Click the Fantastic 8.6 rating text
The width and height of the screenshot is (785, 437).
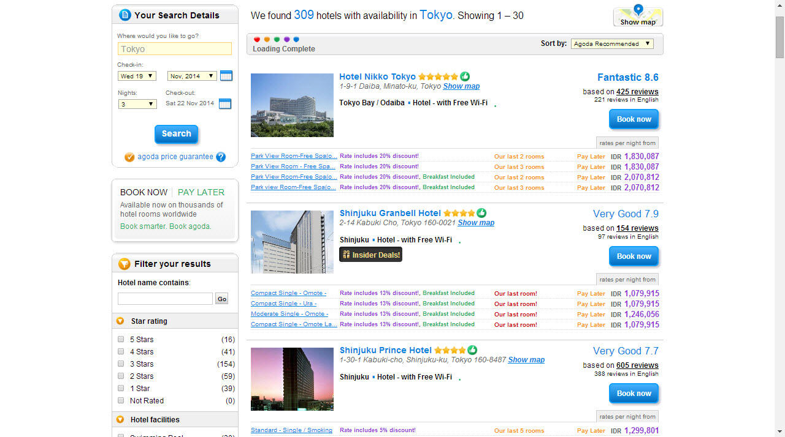[x=628, y=77]
